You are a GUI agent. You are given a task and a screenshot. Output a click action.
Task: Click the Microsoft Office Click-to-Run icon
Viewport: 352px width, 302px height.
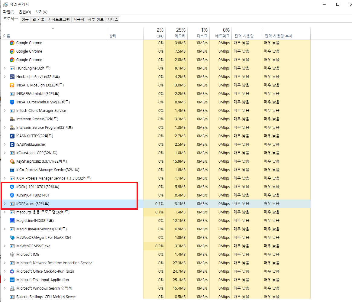(x=12, y=271)
